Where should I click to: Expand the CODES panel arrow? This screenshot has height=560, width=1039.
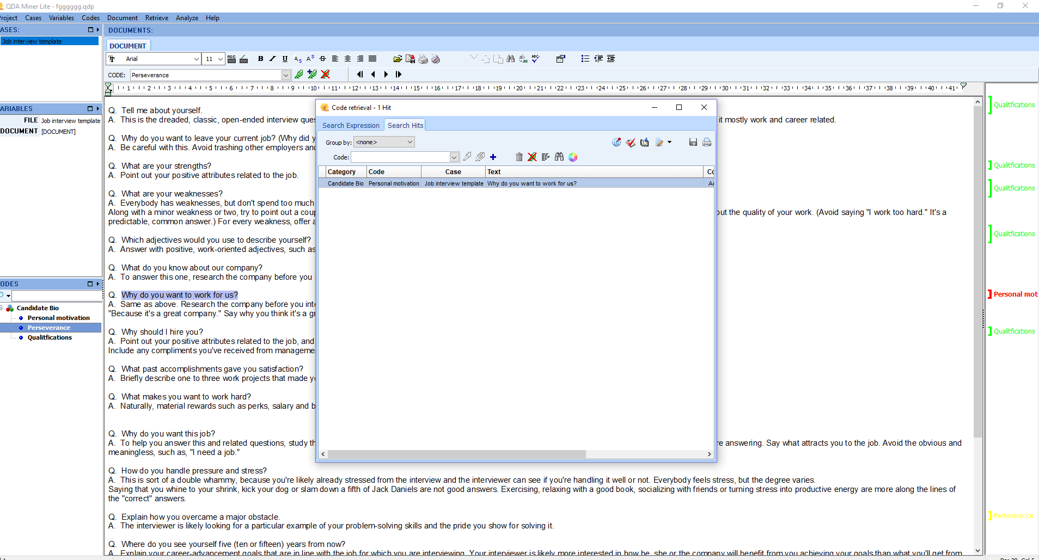point(98,284)
